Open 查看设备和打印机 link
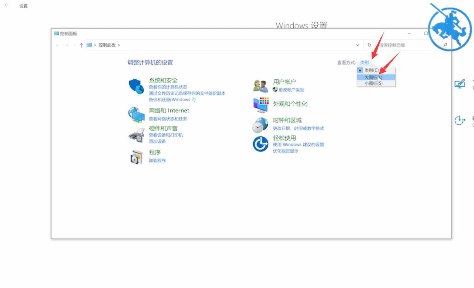The height and width of the screenshot is (288, 474). (x=166, y=135)
